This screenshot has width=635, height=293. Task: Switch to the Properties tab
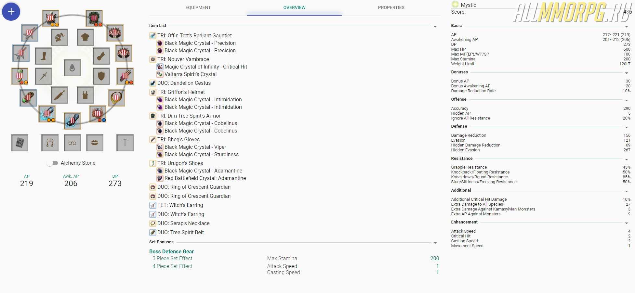[x=391, y=7]
